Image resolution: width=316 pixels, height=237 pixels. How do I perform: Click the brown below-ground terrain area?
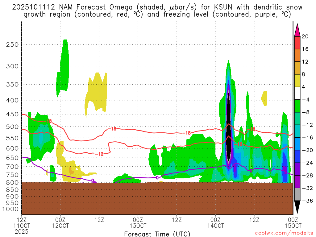157,198
